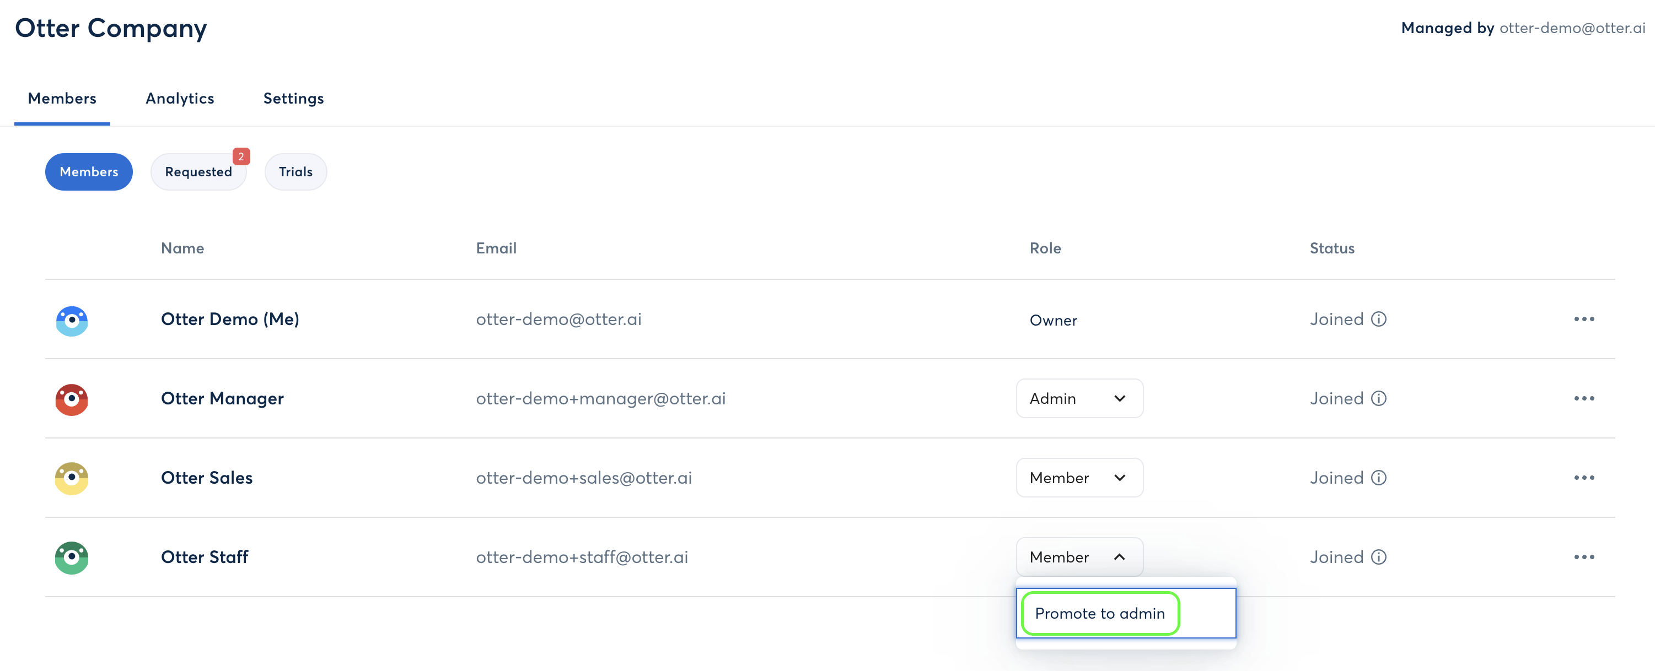Click Joined status for Otter Demo

point(1336,319)
